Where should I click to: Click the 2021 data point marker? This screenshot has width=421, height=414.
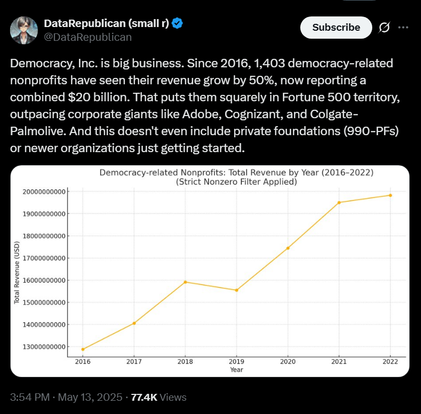(339, 202)
